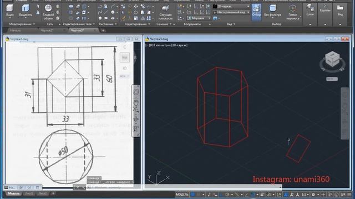Expand the Координаты panel arrow
Viewport: 355px width, 199px height.
210,24
